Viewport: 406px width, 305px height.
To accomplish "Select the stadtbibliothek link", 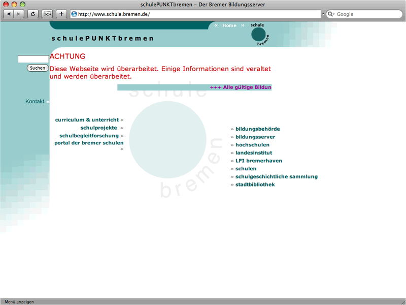I will [x=255, y=185].
